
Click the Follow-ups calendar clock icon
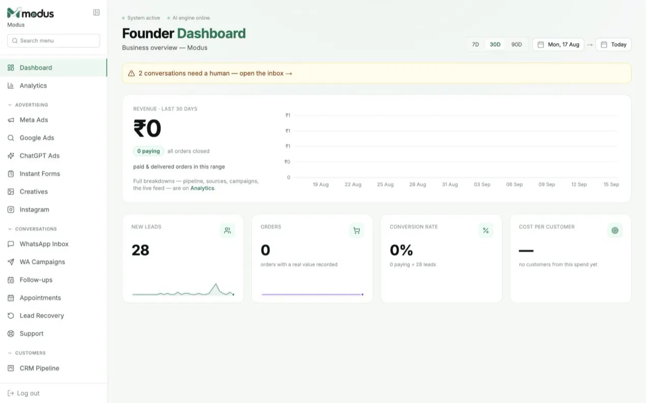coord(11,280)
